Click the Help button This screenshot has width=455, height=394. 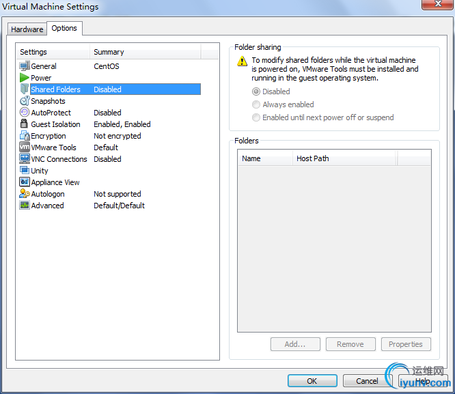422,380
